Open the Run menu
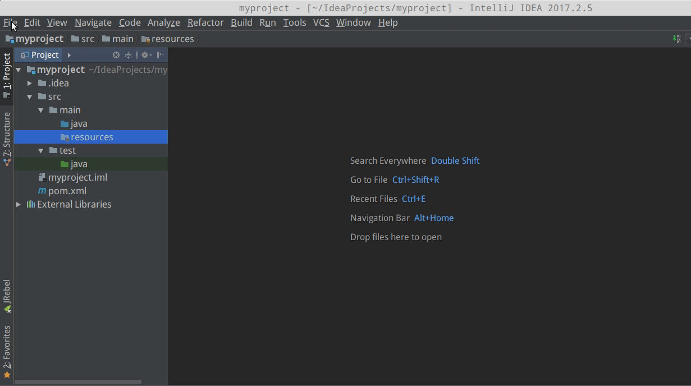Image resolution: width=691 pixels, height=386 pixels. pyautogui.click(x=268, y=22)
